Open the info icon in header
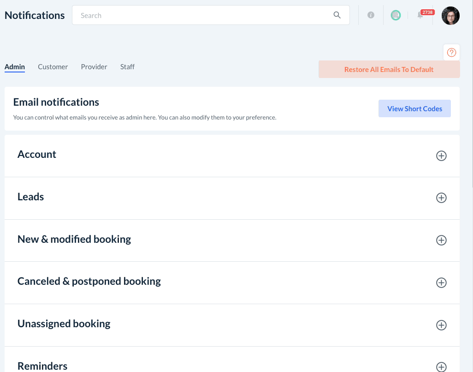The width and height of the screenshot is (473, 372). point(371,15)
